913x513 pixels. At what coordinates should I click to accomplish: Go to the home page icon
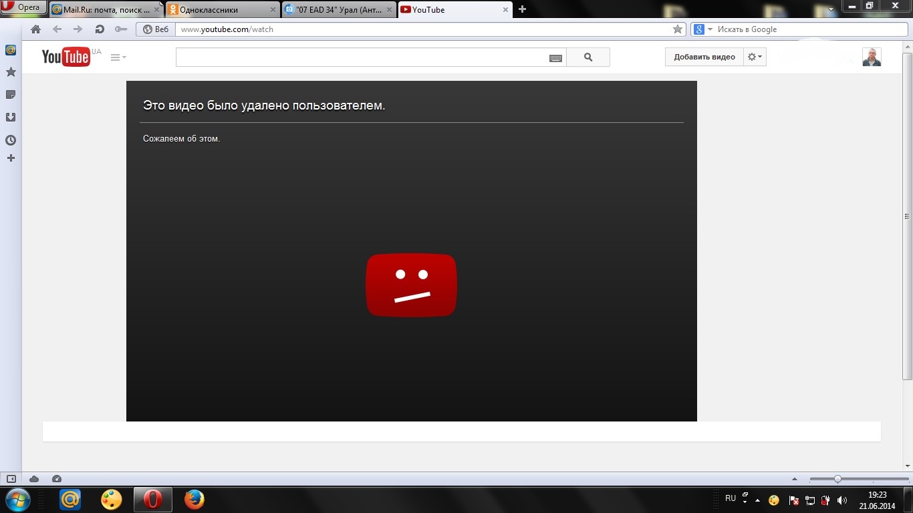(36, 29)
